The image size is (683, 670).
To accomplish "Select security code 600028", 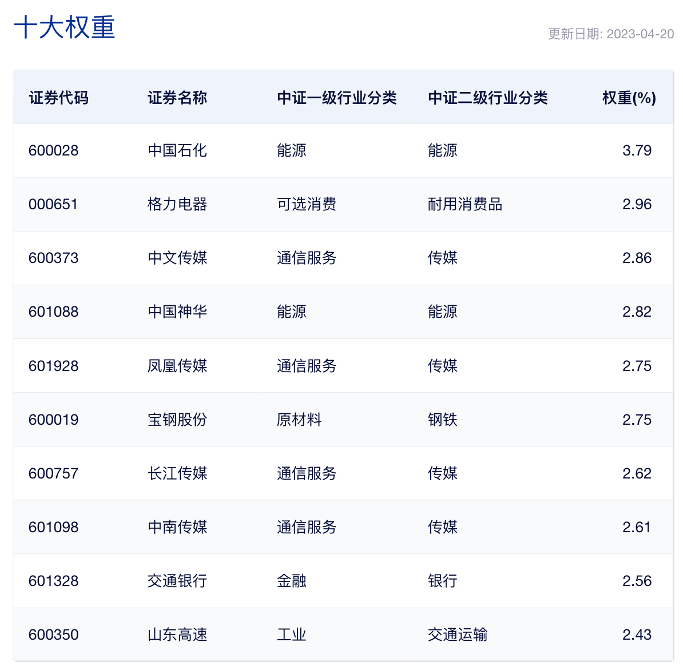I will click(x=54, y=150).
